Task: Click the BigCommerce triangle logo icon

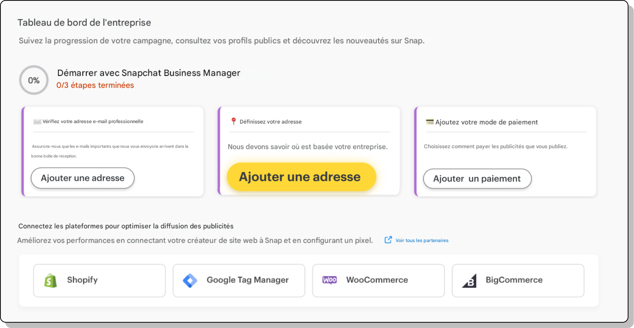Action: point(469,281)
